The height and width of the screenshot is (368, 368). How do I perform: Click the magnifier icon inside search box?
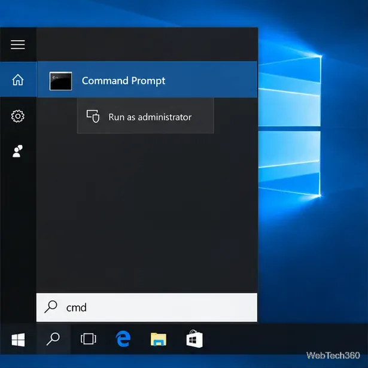[x=51, y=306]
